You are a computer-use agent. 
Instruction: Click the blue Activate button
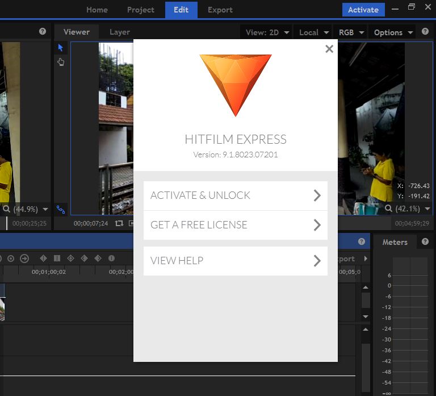(x=363, y=10)
